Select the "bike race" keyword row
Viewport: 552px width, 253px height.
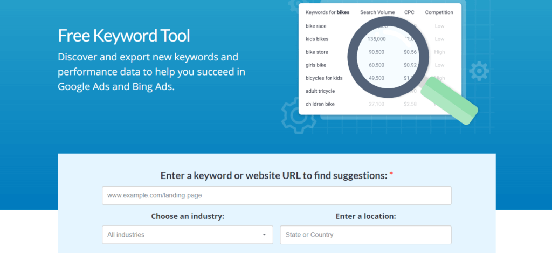click(x=315, y=26)
